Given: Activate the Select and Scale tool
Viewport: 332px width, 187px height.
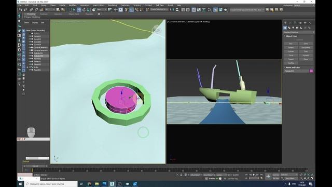Looking at the screenshot, I should pyautogui.click(x=89, y=10).
